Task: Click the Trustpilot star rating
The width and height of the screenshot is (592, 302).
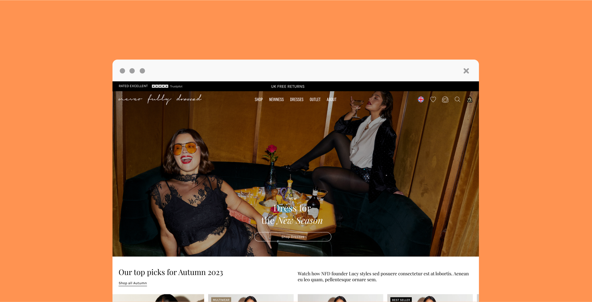Action: point(160,86)
